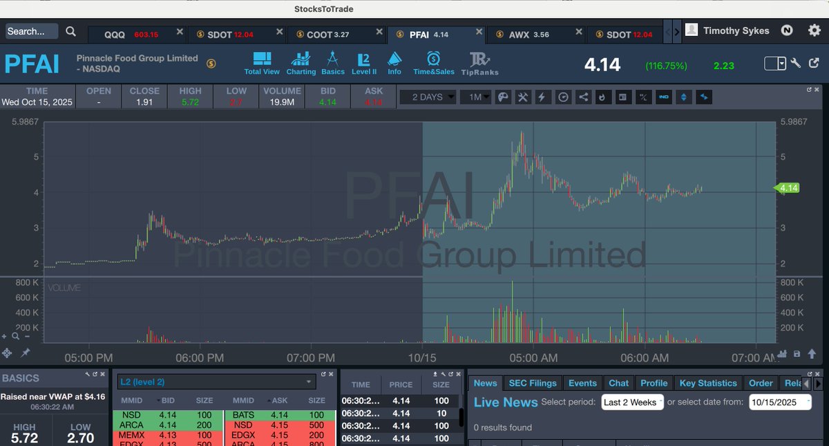Toggle the IND indicators button
This screenshot has height=446, width=829.
[664, 97]
